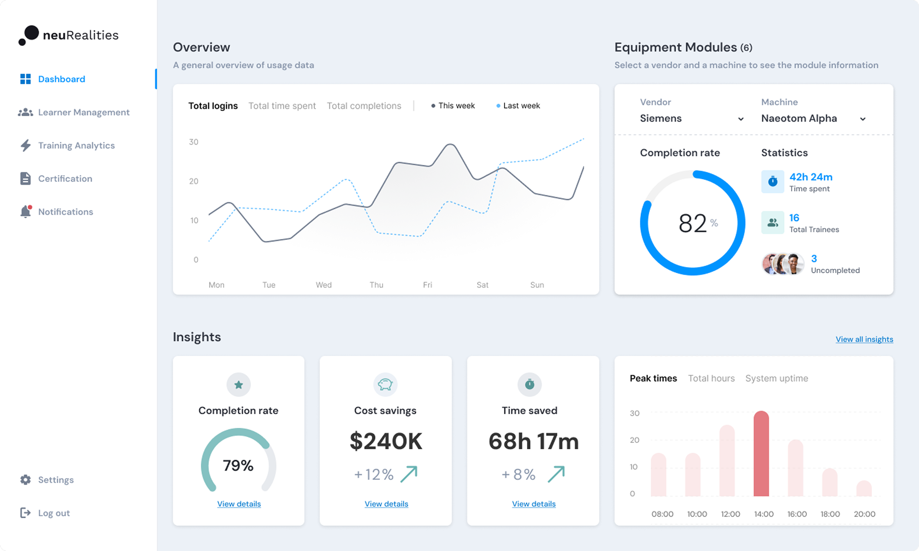Switch to the Total time spent tab

point(282,105)
